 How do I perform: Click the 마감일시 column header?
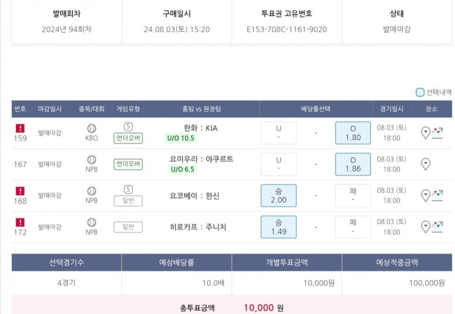(x=50, y=109)
